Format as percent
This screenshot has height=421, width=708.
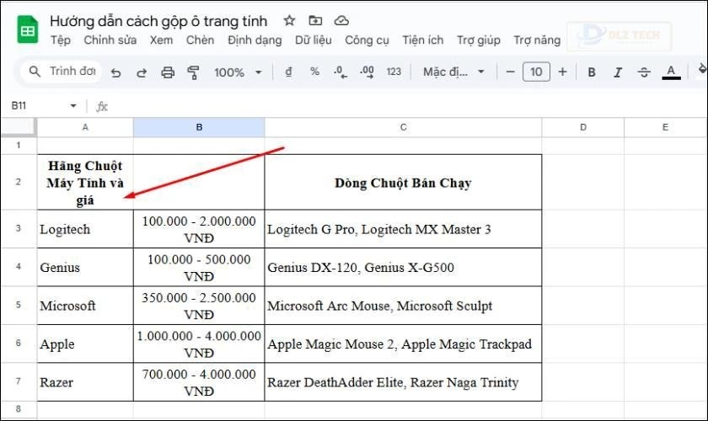click(314, 72)
